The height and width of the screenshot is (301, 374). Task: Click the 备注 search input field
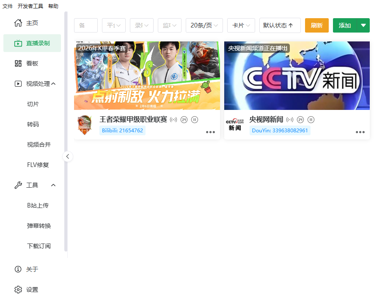click(86, 25)
